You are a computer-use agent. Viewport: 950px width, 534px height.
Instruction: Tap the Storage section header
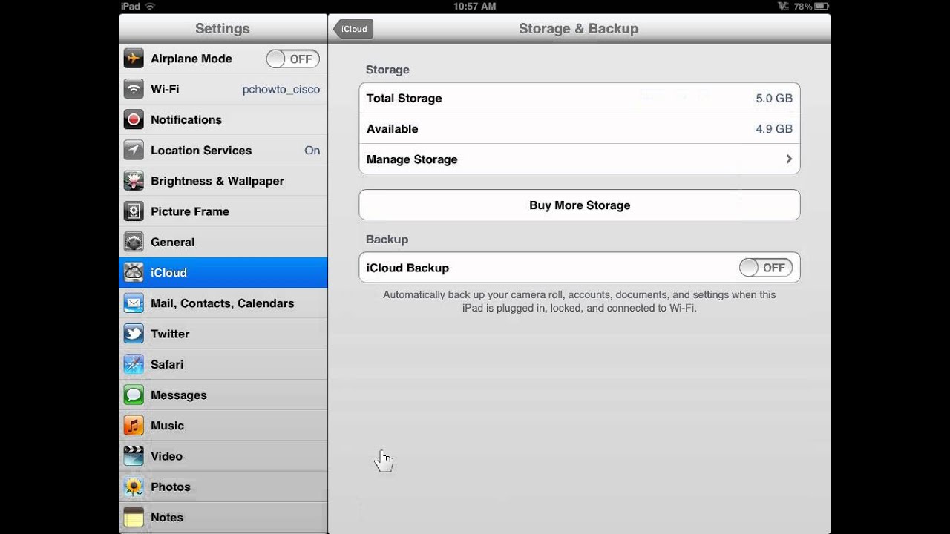(387, 70)
